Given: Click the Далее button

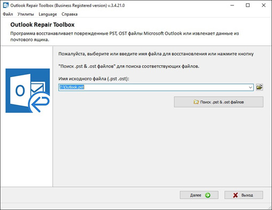Looking at the screenshot, I should coord(199,195).
